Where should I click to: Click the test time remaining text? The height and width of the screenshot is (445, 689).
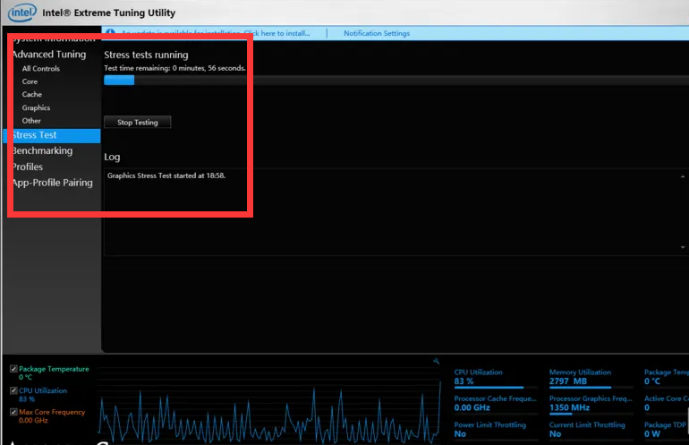tap(174, 68)
